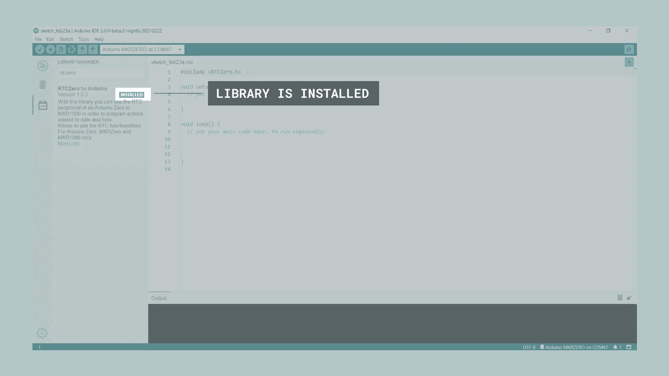This screenshot has width=669, height=376.
Task: Minimize the Arduino IDE window
Action: tap(590, 31)
